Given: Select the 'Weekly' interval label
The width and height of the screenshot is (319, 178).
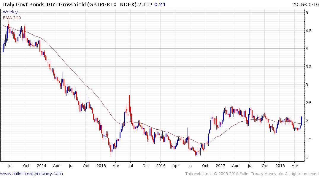Looking at the screenshot, I should coord(10,12).
